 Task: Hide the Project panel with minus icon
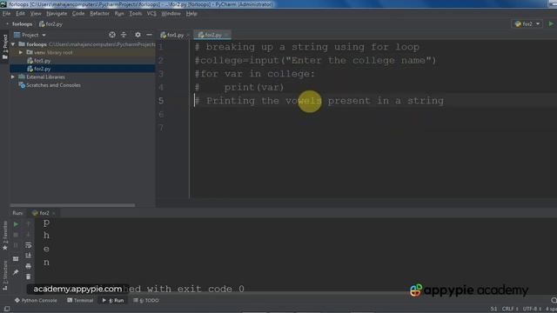[x=149, y=35]
